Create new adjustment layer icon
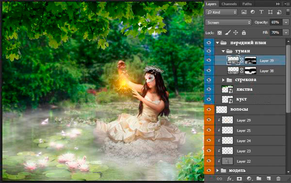The height and width of the screenshot is (183, 291). tap(249, 179)
